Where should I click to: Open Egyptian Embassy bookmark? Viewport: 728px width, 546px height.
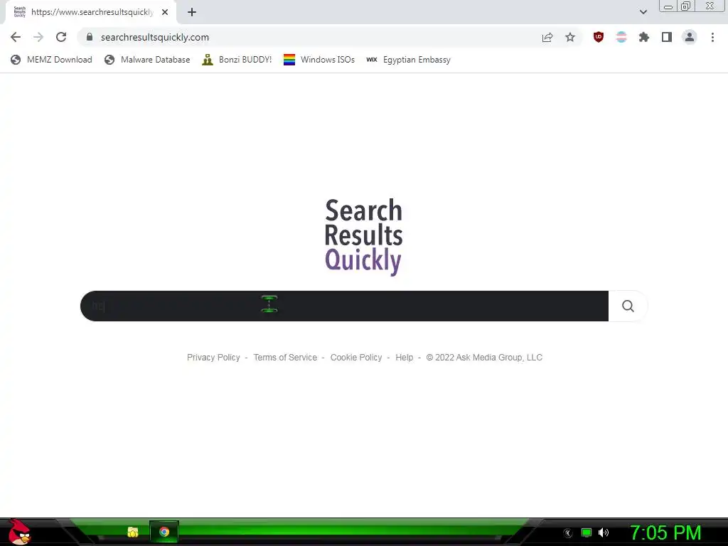(x=409, y=60)
